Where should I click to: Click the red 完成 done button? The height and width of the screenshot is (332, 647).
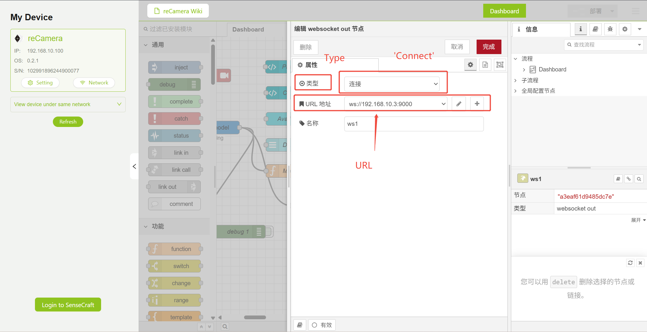[x=488, y=47]
